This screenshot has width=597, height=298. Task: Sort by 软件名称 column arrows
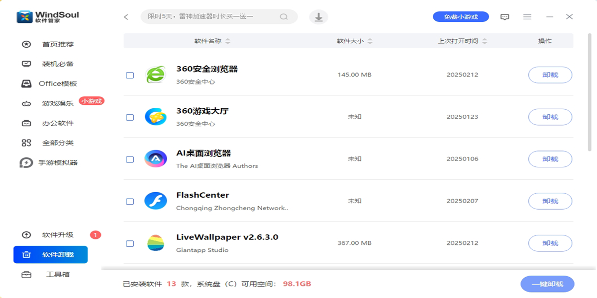(x=228, y=41)
